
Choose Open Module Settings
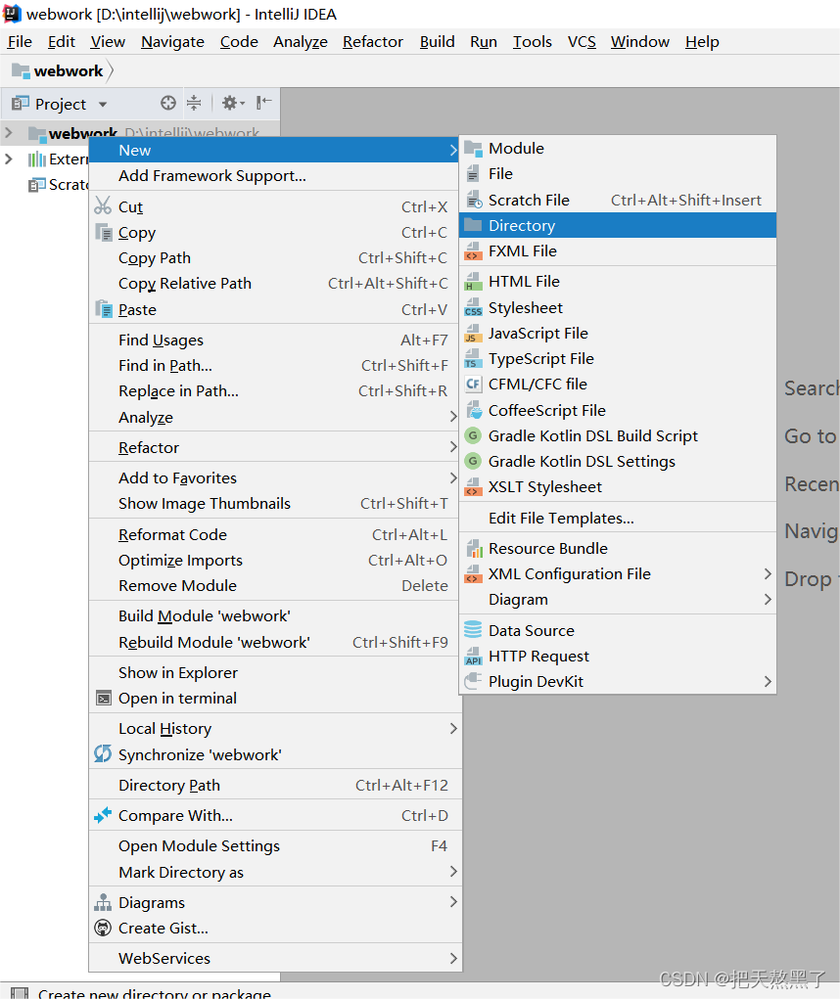275,846
